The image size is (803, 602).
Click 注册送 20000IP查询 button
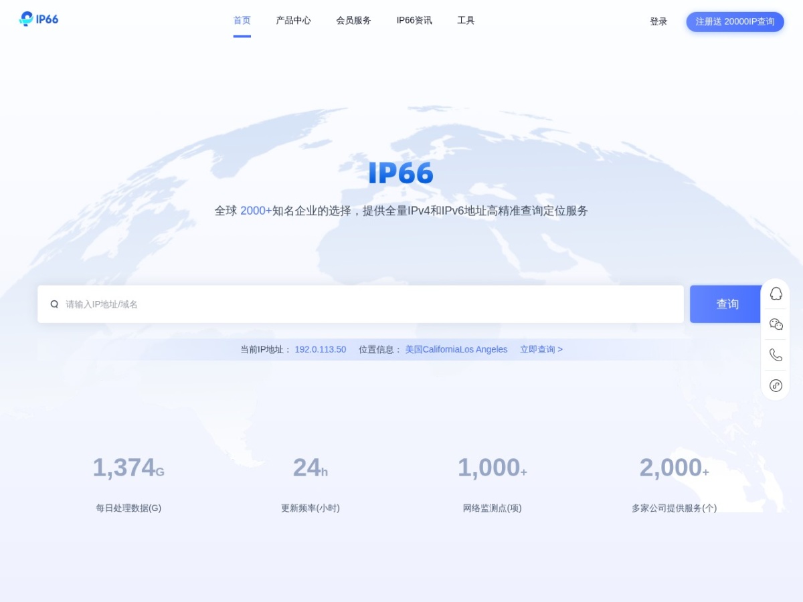735,21
